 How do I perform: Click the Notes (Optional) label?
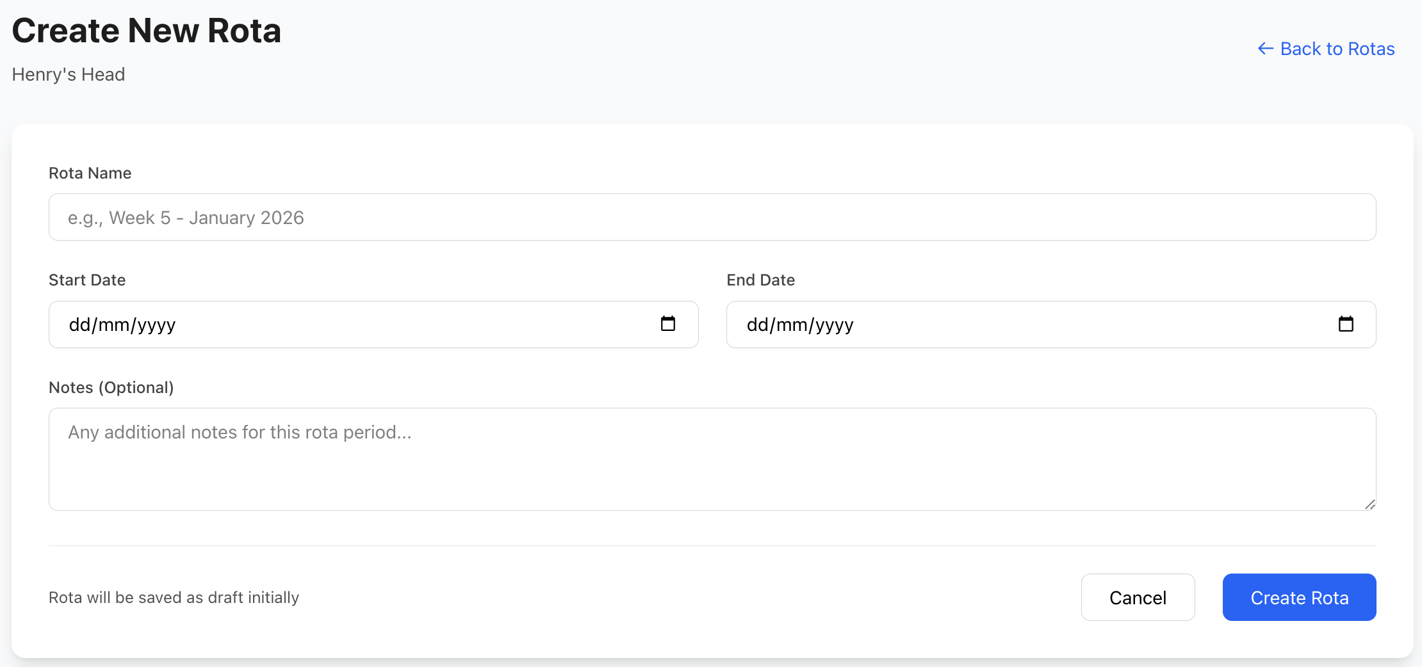tap(111, 387)
